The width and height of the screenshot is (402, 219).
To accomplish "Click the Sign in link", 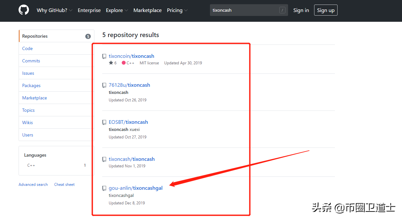I will point(301,10).
